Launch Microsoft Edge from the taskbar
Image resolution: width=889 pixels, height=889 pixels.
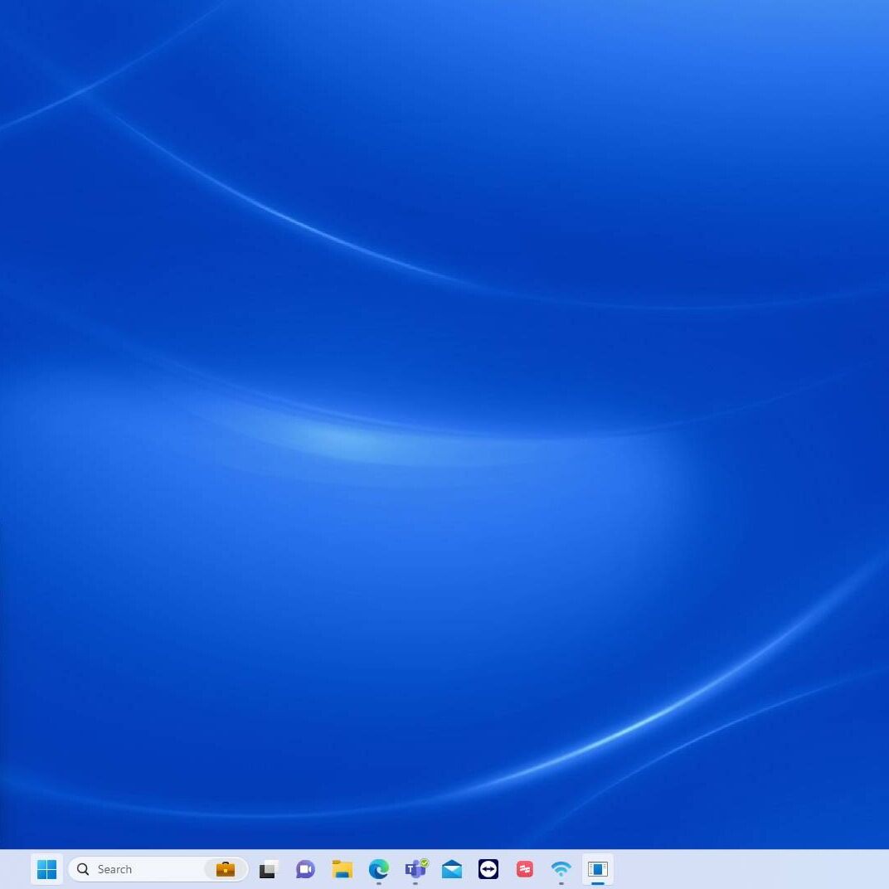pos(379,869)
